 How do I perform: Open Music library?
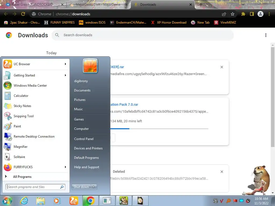78,109
